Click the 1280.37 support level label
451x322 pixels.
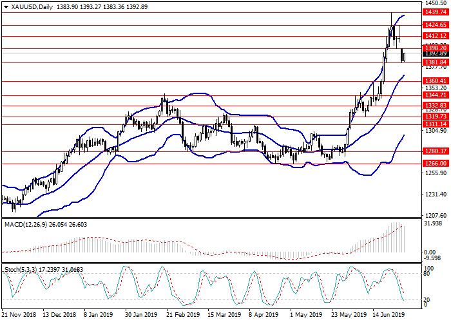[x=435, y=152]
